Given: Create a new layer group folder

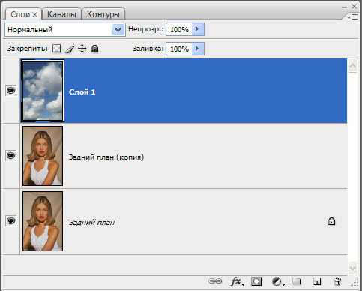Looking at the screenshot, I should coord(297,281).
